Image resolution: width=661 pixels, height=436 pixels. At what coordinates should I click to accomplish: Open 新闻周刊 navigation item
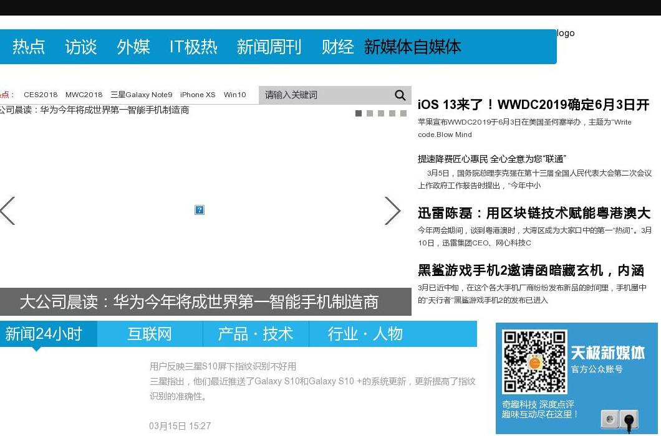(269, 47)
